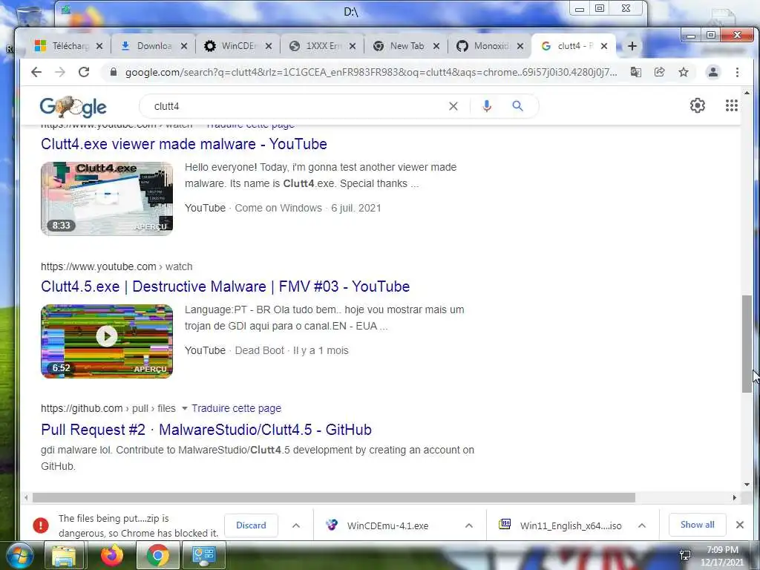Click the network tray icon
The width and height of the screenshot is (760, 570).
685,555
